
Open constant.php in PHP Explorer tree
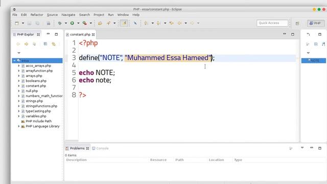coord(36,86)
